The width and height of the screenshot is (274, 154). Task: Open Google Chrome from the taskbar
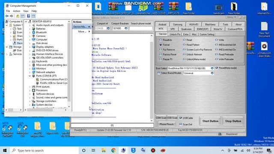(113, 150)
